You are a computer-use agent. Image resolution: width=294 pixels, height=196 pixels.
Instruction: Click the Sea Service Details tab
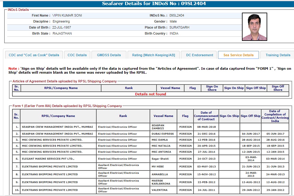tap(238, 55)
